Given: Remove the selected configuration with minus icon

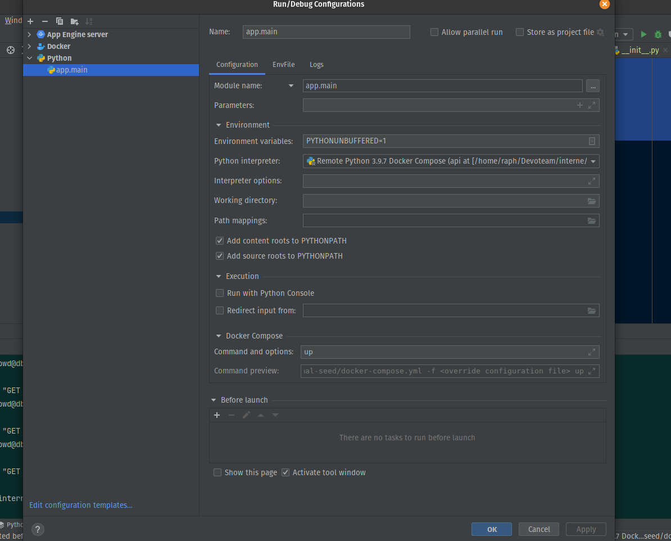Looking at the screenshot, I should (45, 21).
